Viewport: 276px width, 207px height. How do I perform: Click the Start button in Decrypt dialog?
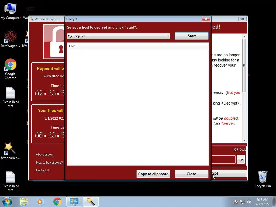pos(192,36)
